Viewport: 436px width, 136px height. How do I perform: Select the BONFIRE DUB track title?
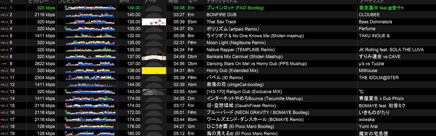tap(221, 15)
